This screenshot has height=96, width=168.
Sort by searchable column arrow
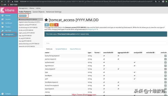(113, 53)
